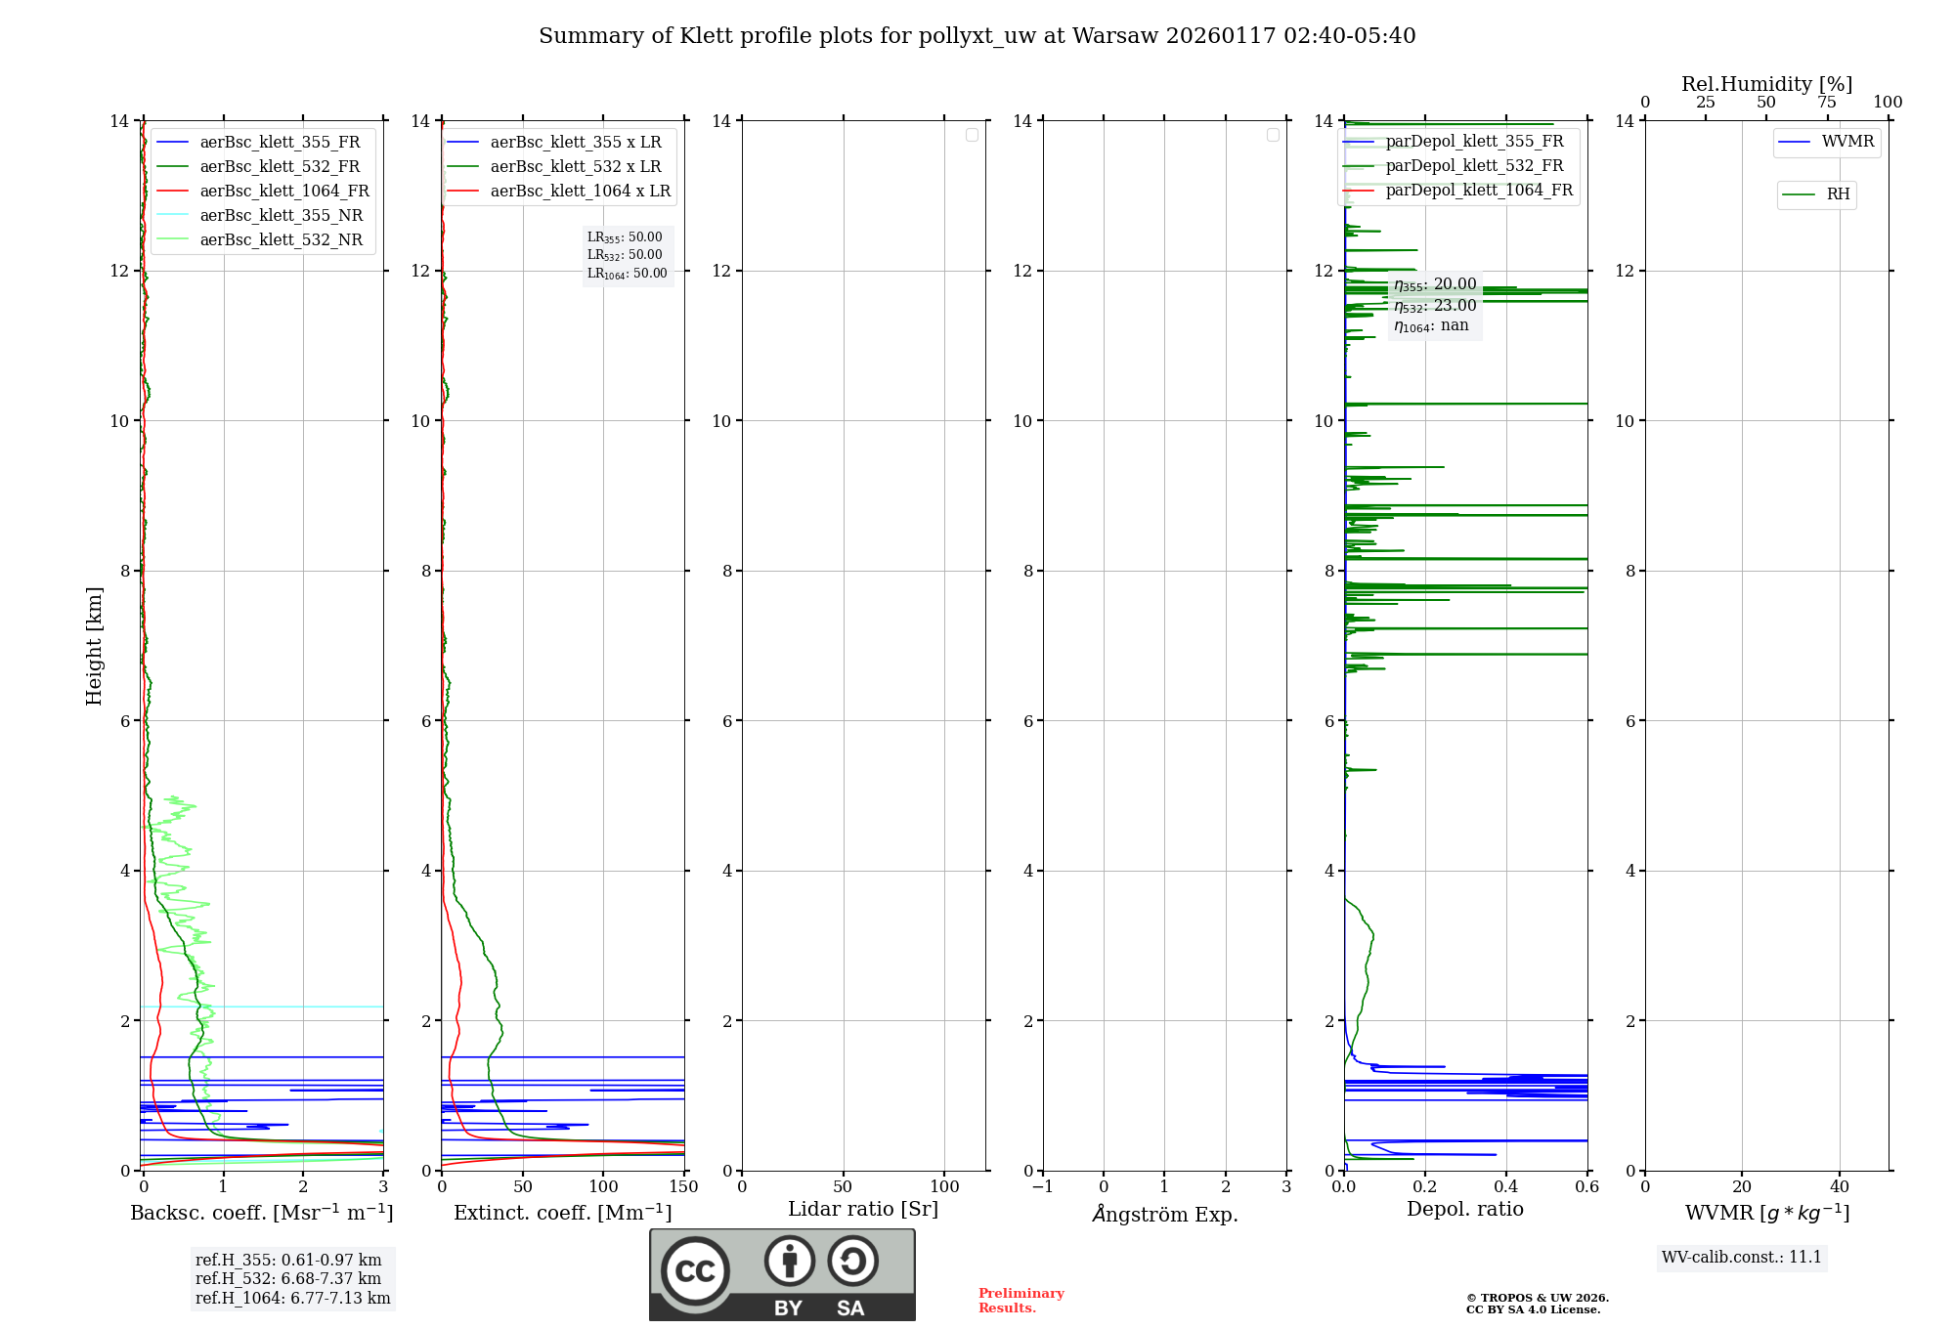Click the SA share-alike arrow icon
This screenshot has height=1329, width=1955.
852,1261
